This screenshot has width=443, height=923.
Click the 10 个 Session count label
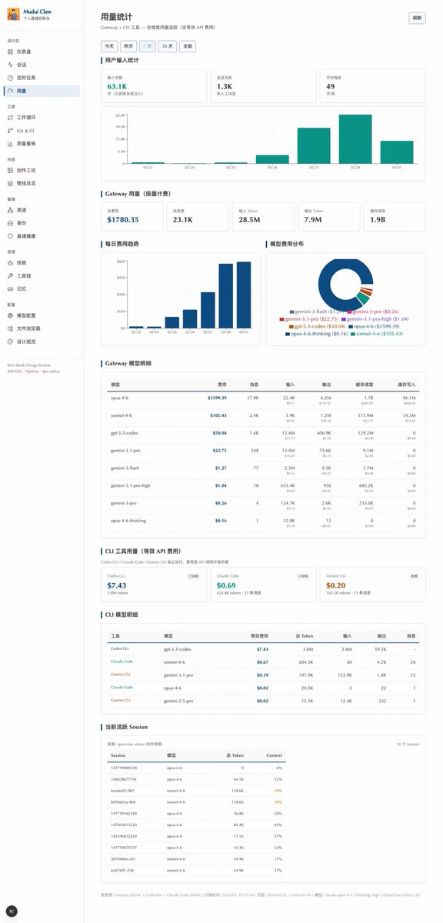tap(408, 745)
